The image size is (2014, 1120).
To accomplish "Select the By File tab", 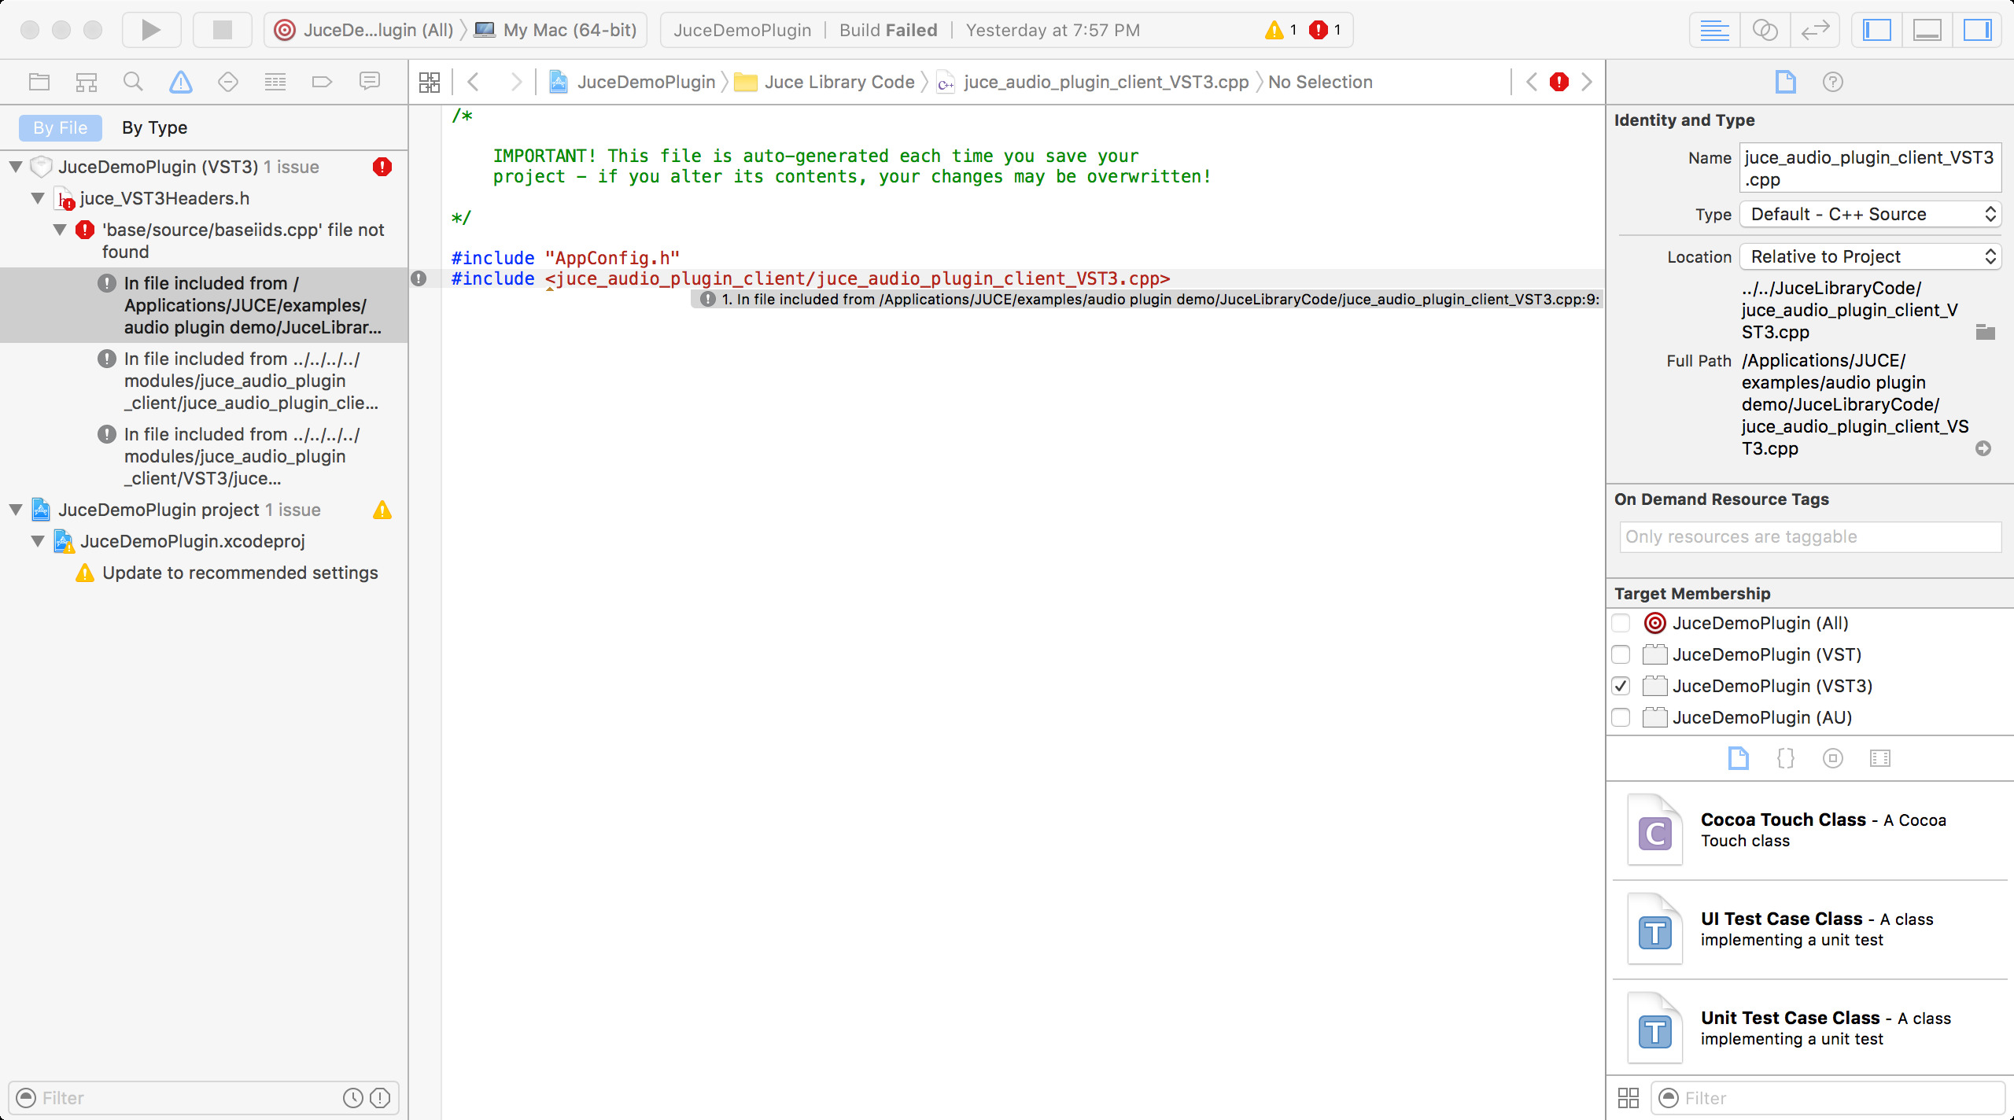I will (x=60, y=127).
